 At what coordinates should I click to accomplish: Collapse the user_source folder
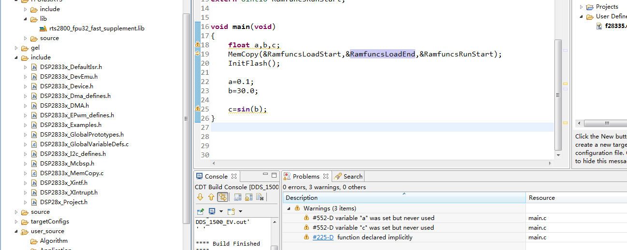16,231
